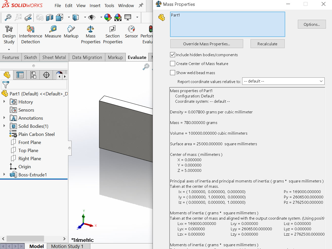Uncheck Include hidden bodies/components
332x249 pixels.
[173, 55]
